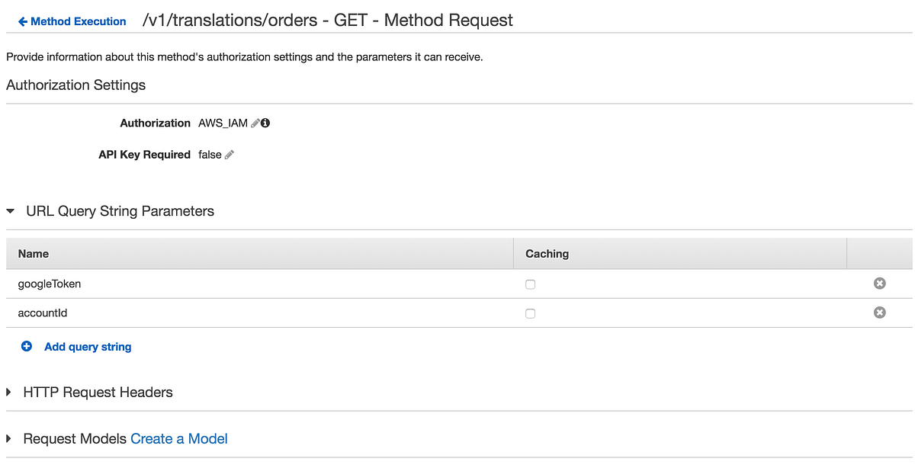Remove the accountId query parameter

pyautogui.click(x=879, y=313)
